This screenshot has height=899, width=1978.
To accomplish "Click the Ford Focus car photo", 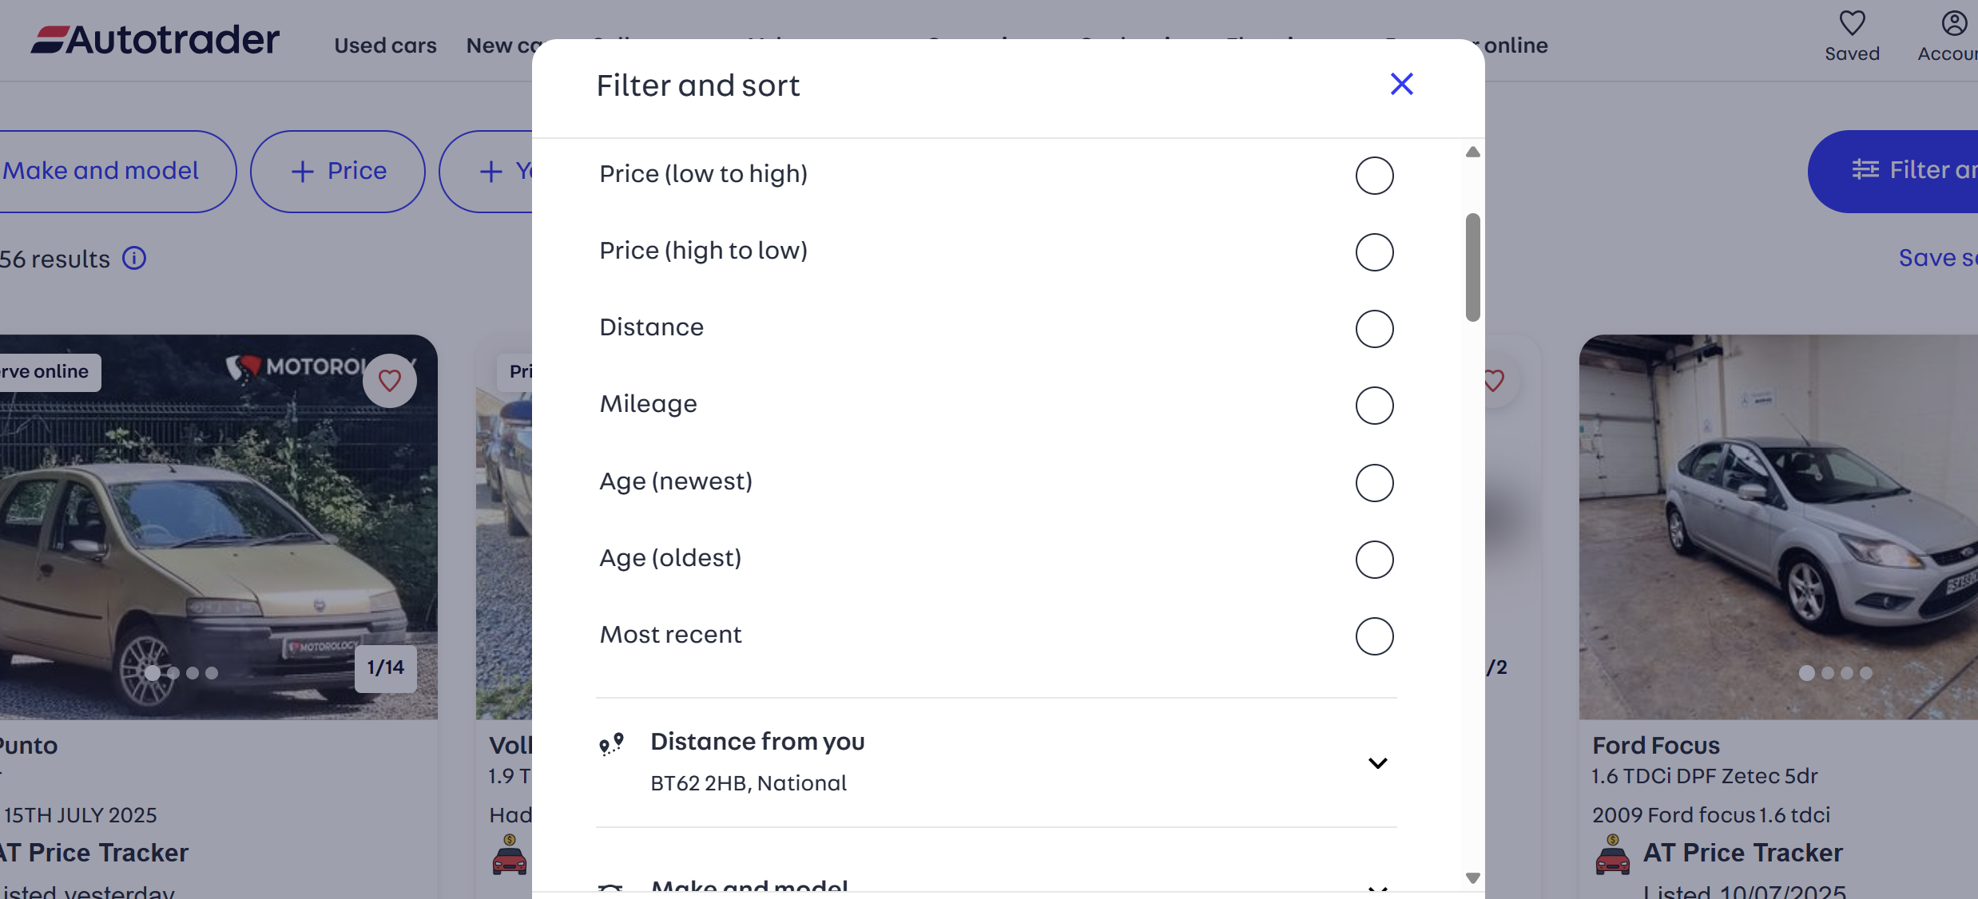I will pos(1777,527).
